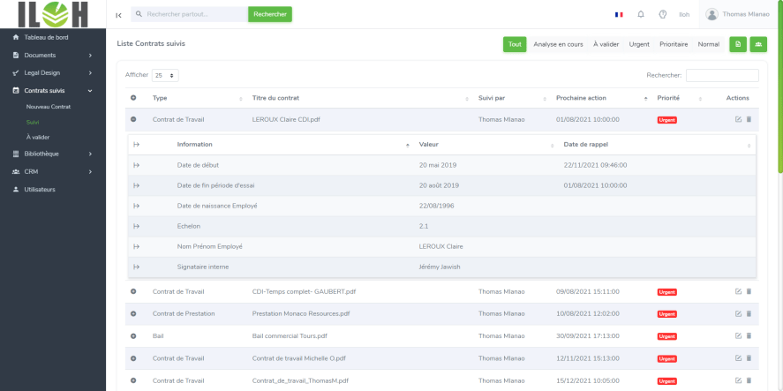Collapse the LEROUX Claire CDI.pdf row details
This screenshot has width=783, height=391.
pos(133,119)
